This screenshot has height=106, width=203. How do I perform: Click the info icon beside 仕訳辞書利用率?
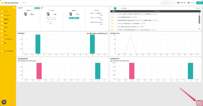(119, 59)
